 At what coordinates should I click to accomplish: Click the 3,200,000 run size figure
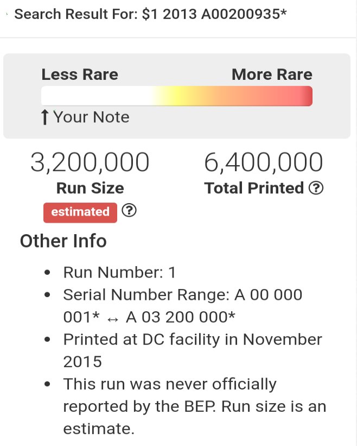(x=90, y=162)
